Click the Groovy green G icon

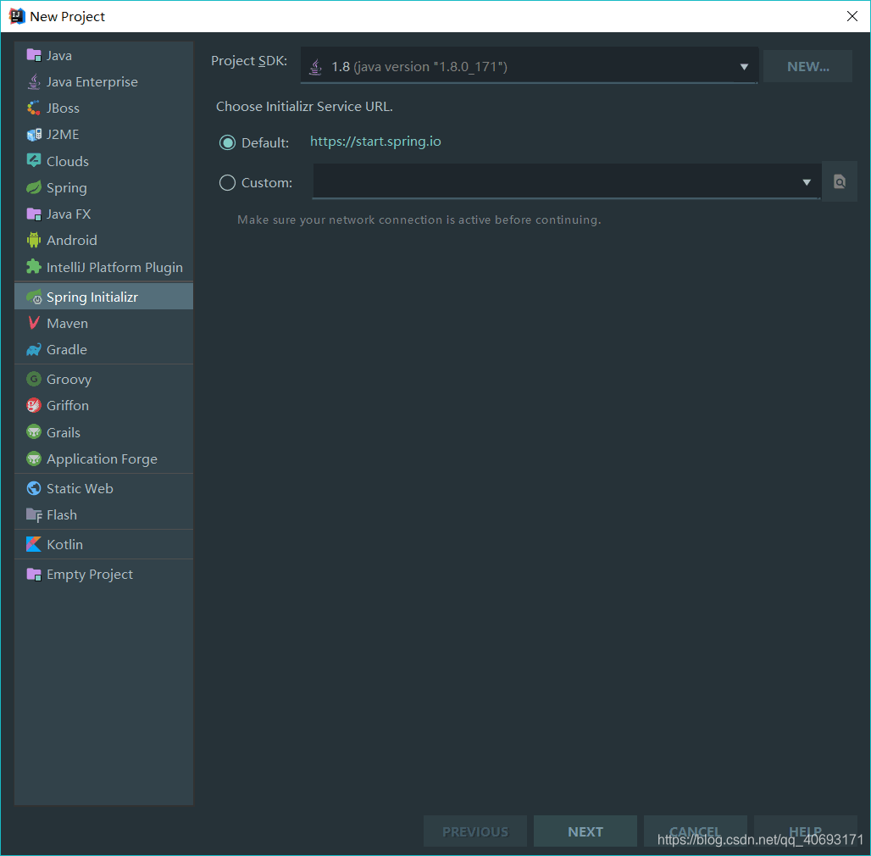coord(34,379)
